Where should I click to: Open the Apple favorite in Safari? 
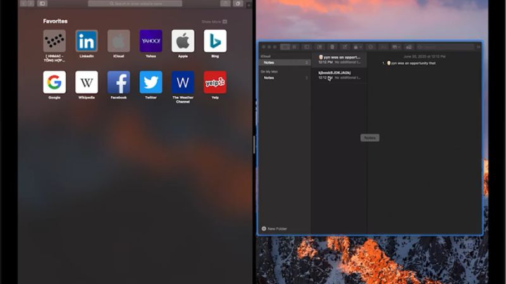click(x=183, y=41)
